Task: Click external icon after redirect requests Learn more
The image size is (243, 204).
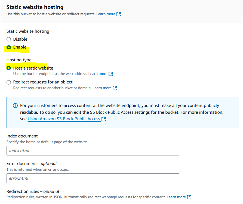Action: click(x=115, y=88)
